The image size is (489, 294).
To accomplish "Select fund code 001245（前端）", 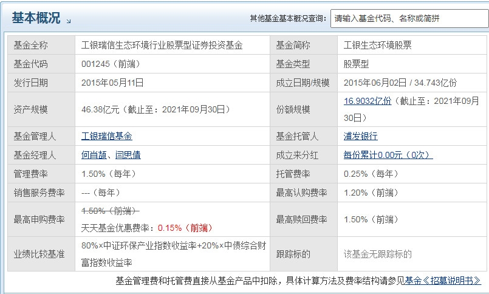I will (111, 64).
